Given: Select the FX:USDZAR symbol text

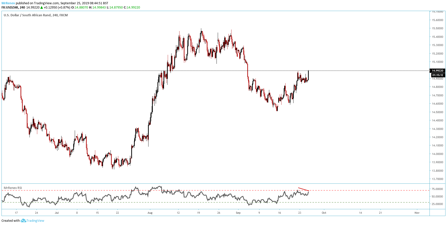Looking at the screenshot, I should click(10, 8).
